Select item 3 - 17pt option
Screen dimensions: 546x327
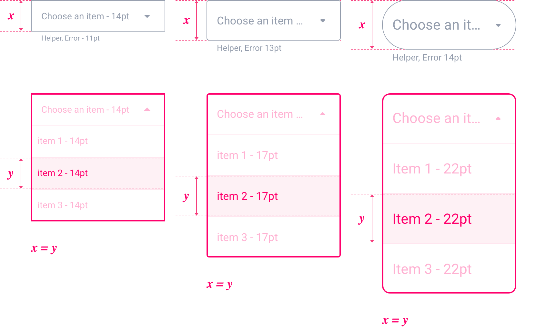tap(248, 237)
